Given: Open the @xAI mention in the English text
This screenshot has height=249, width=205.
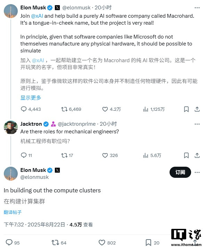Looking at the screenshot, I should click(x=37, y=16).
